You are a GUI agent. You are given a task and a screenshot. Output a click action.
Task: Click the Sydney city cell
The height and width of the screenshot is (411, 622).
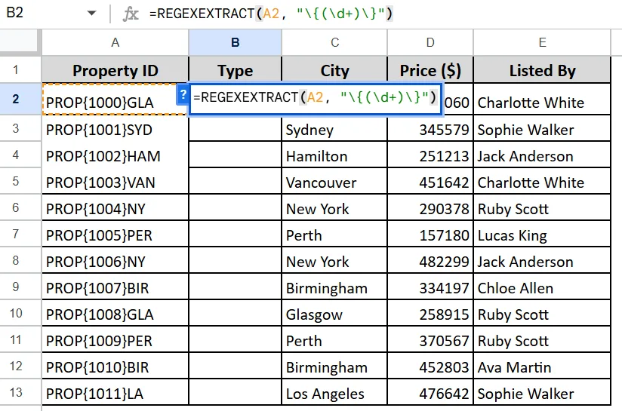334,129
